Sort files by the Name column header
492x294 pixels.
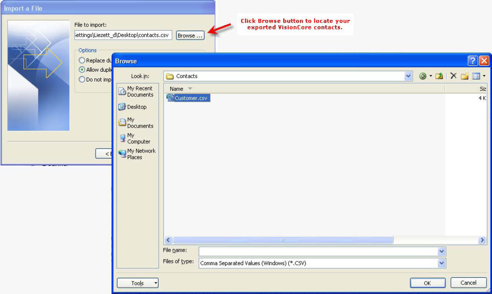point(175,88)
